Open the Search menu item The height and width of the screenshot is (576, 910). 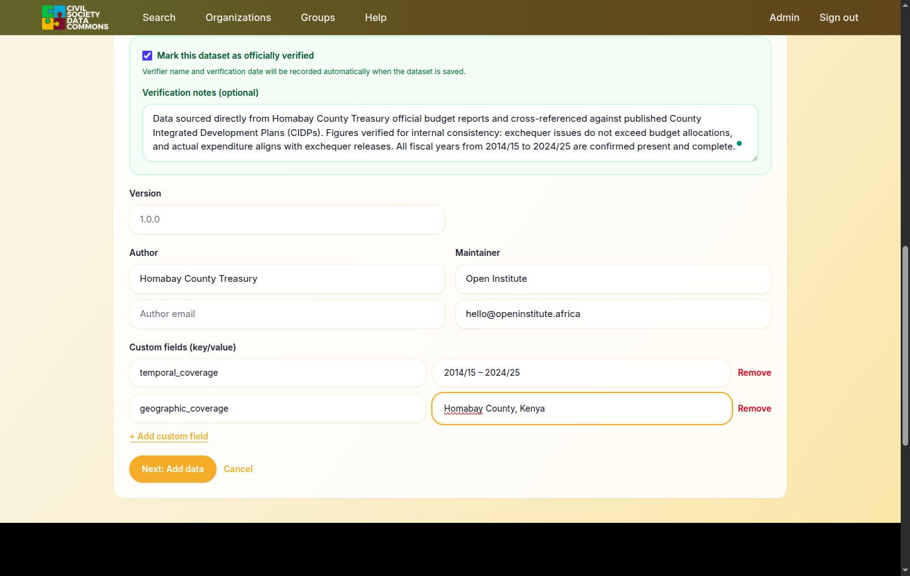pyautogui.click(x=159, y=17)
